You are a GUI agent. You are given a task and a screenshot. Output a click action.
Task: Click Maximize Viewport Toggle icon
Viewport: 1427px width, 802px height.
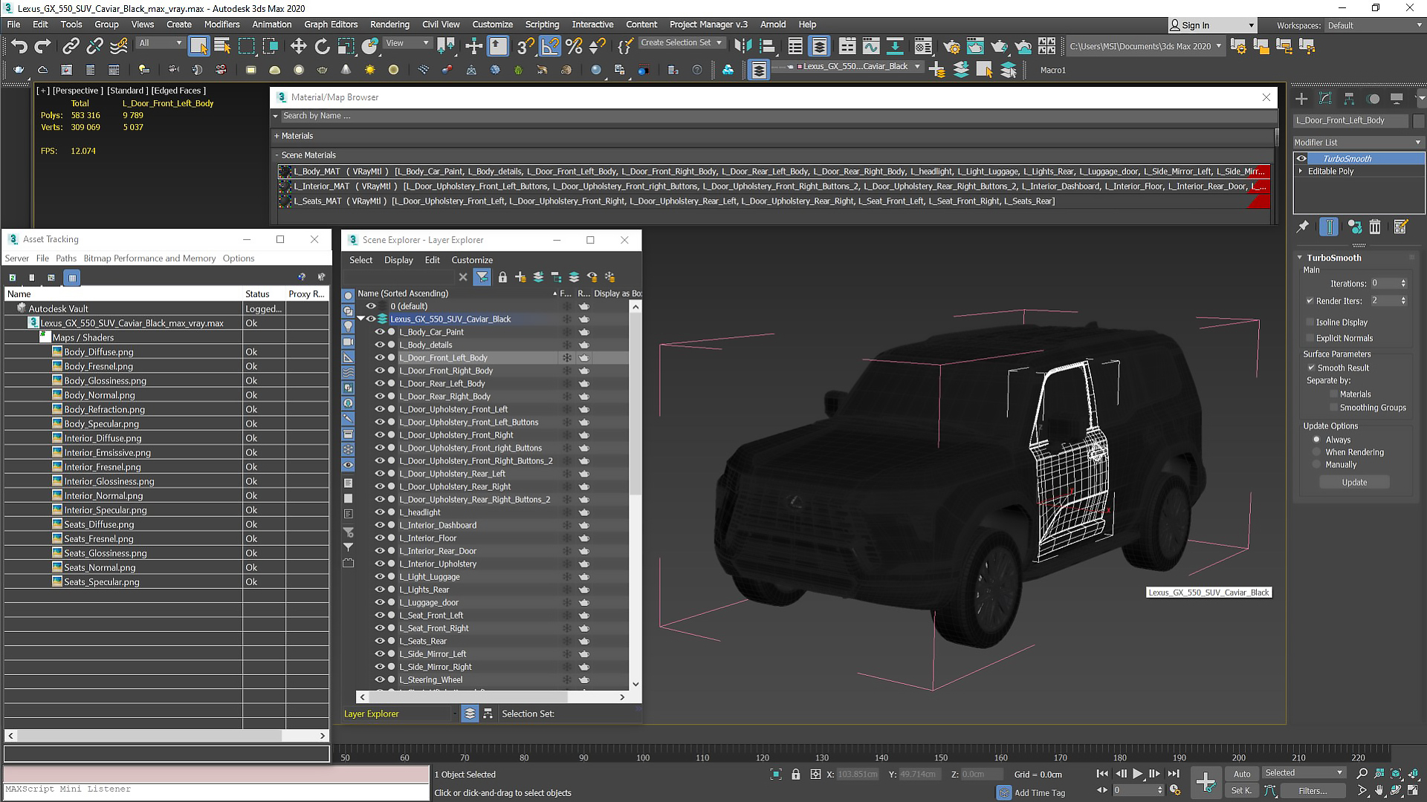tap(1412, 791)
